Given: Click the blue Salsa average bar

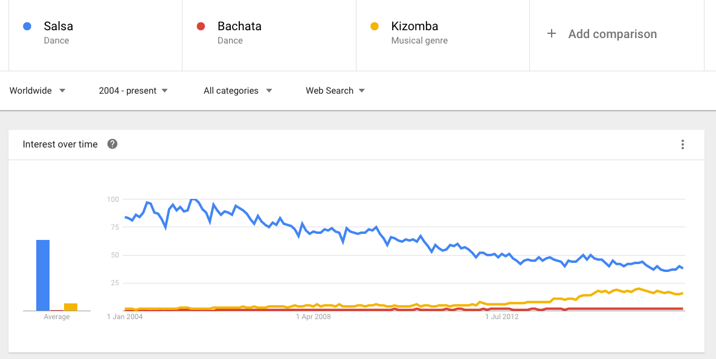Looking at the screenshot, I should click(x=43, y=275).
